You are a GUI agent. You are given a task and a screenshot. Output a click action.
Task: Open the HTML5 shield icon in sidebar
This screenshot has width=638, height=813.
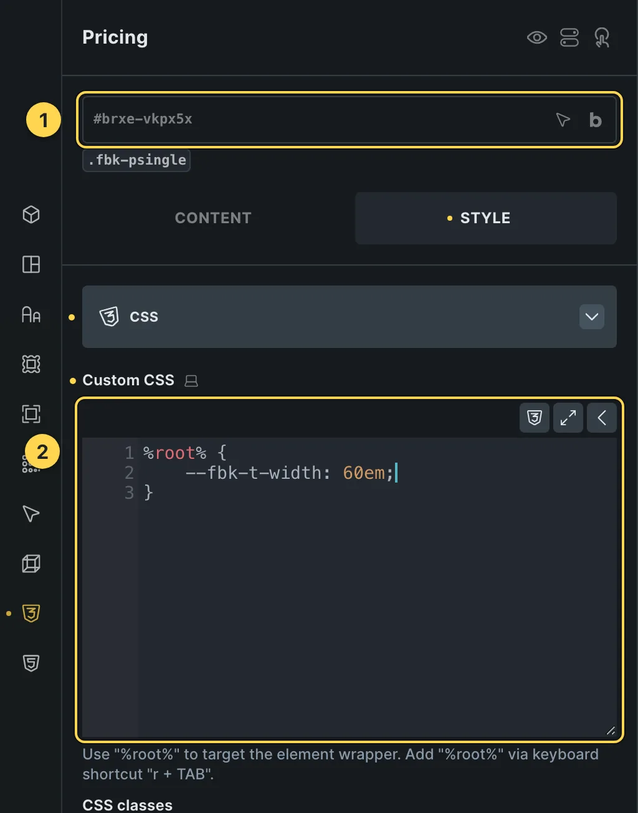point(31,663)
